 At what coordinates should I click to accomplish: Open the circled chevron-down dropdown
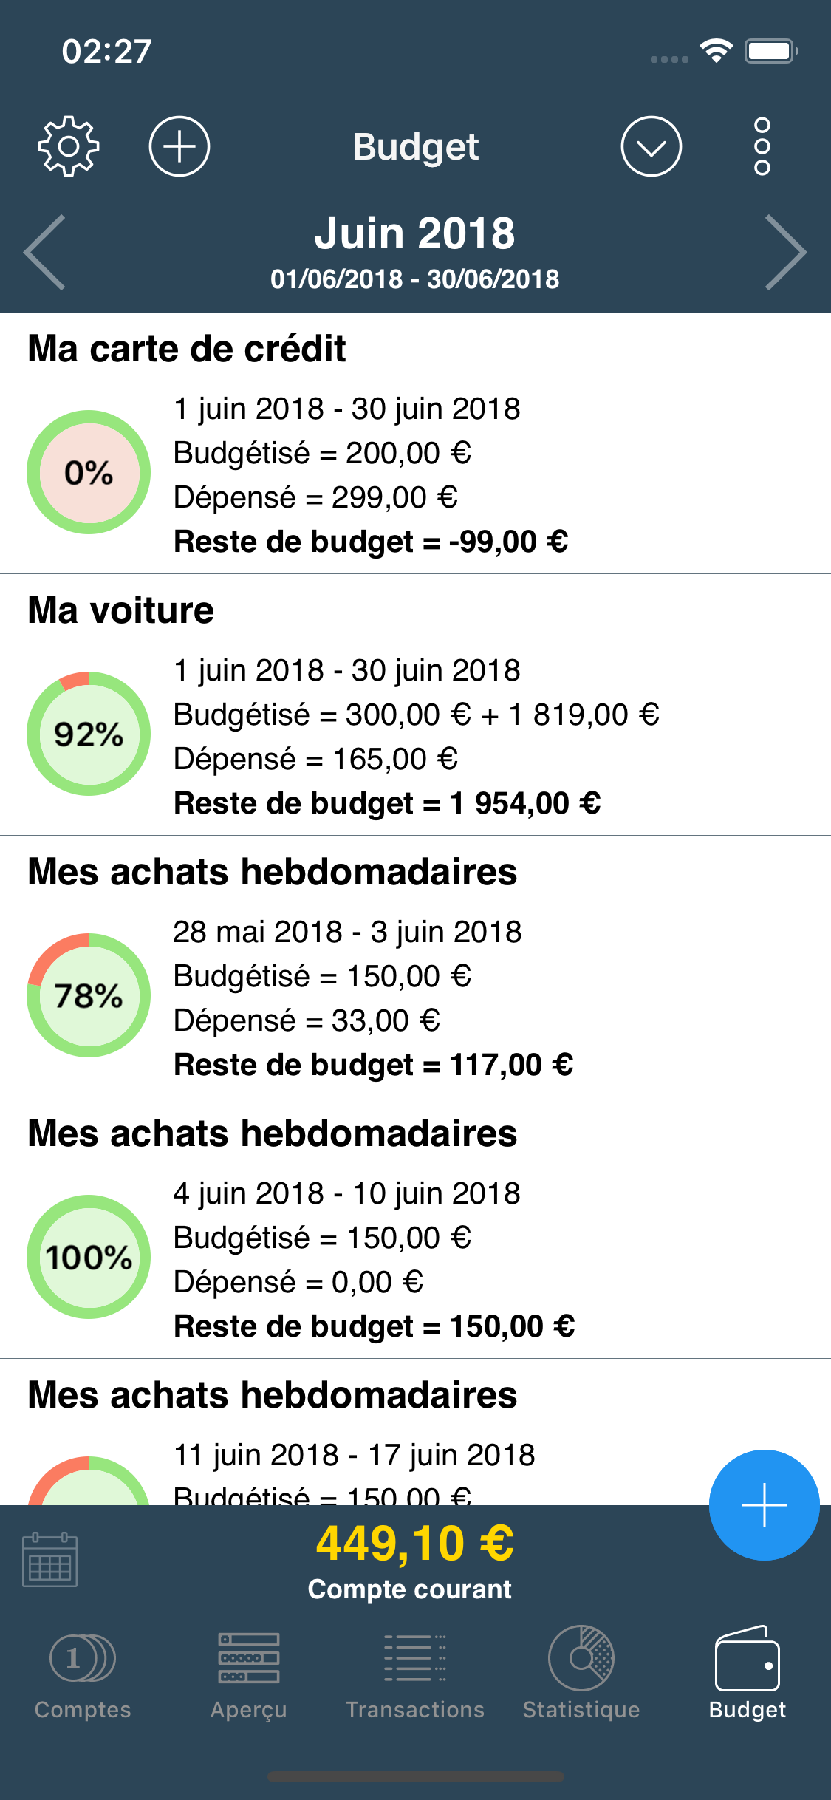pos(651,146)
